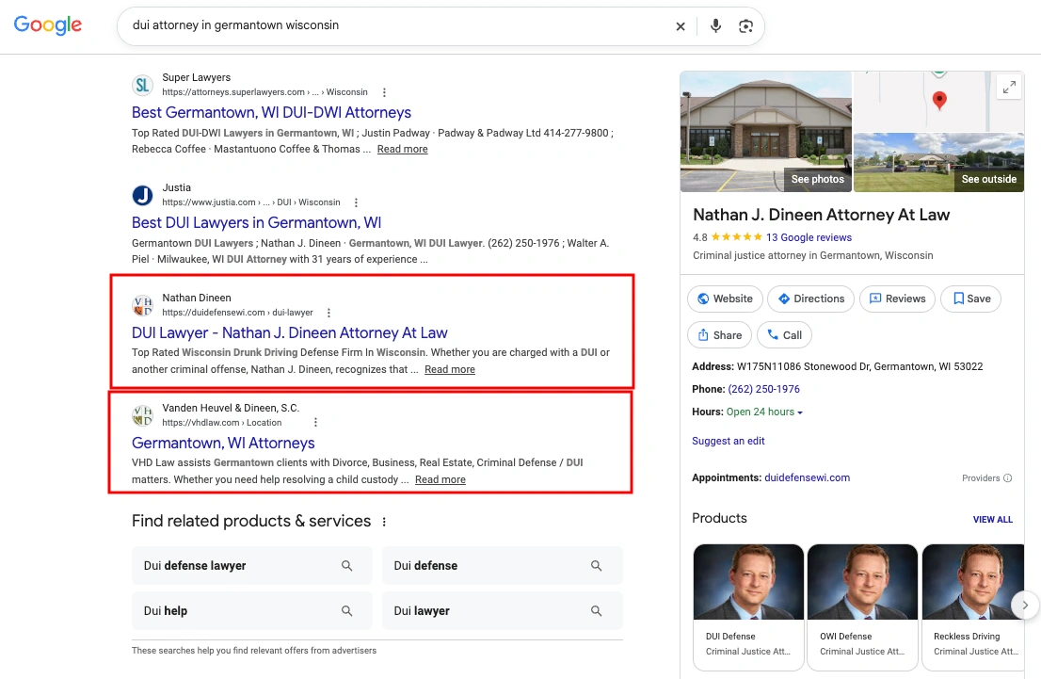Image resolution: width=1041 pixels, height=679 pixels.
Task: Open three-dot menu next to duidefensewi.com
Action: tap(328, 313)
